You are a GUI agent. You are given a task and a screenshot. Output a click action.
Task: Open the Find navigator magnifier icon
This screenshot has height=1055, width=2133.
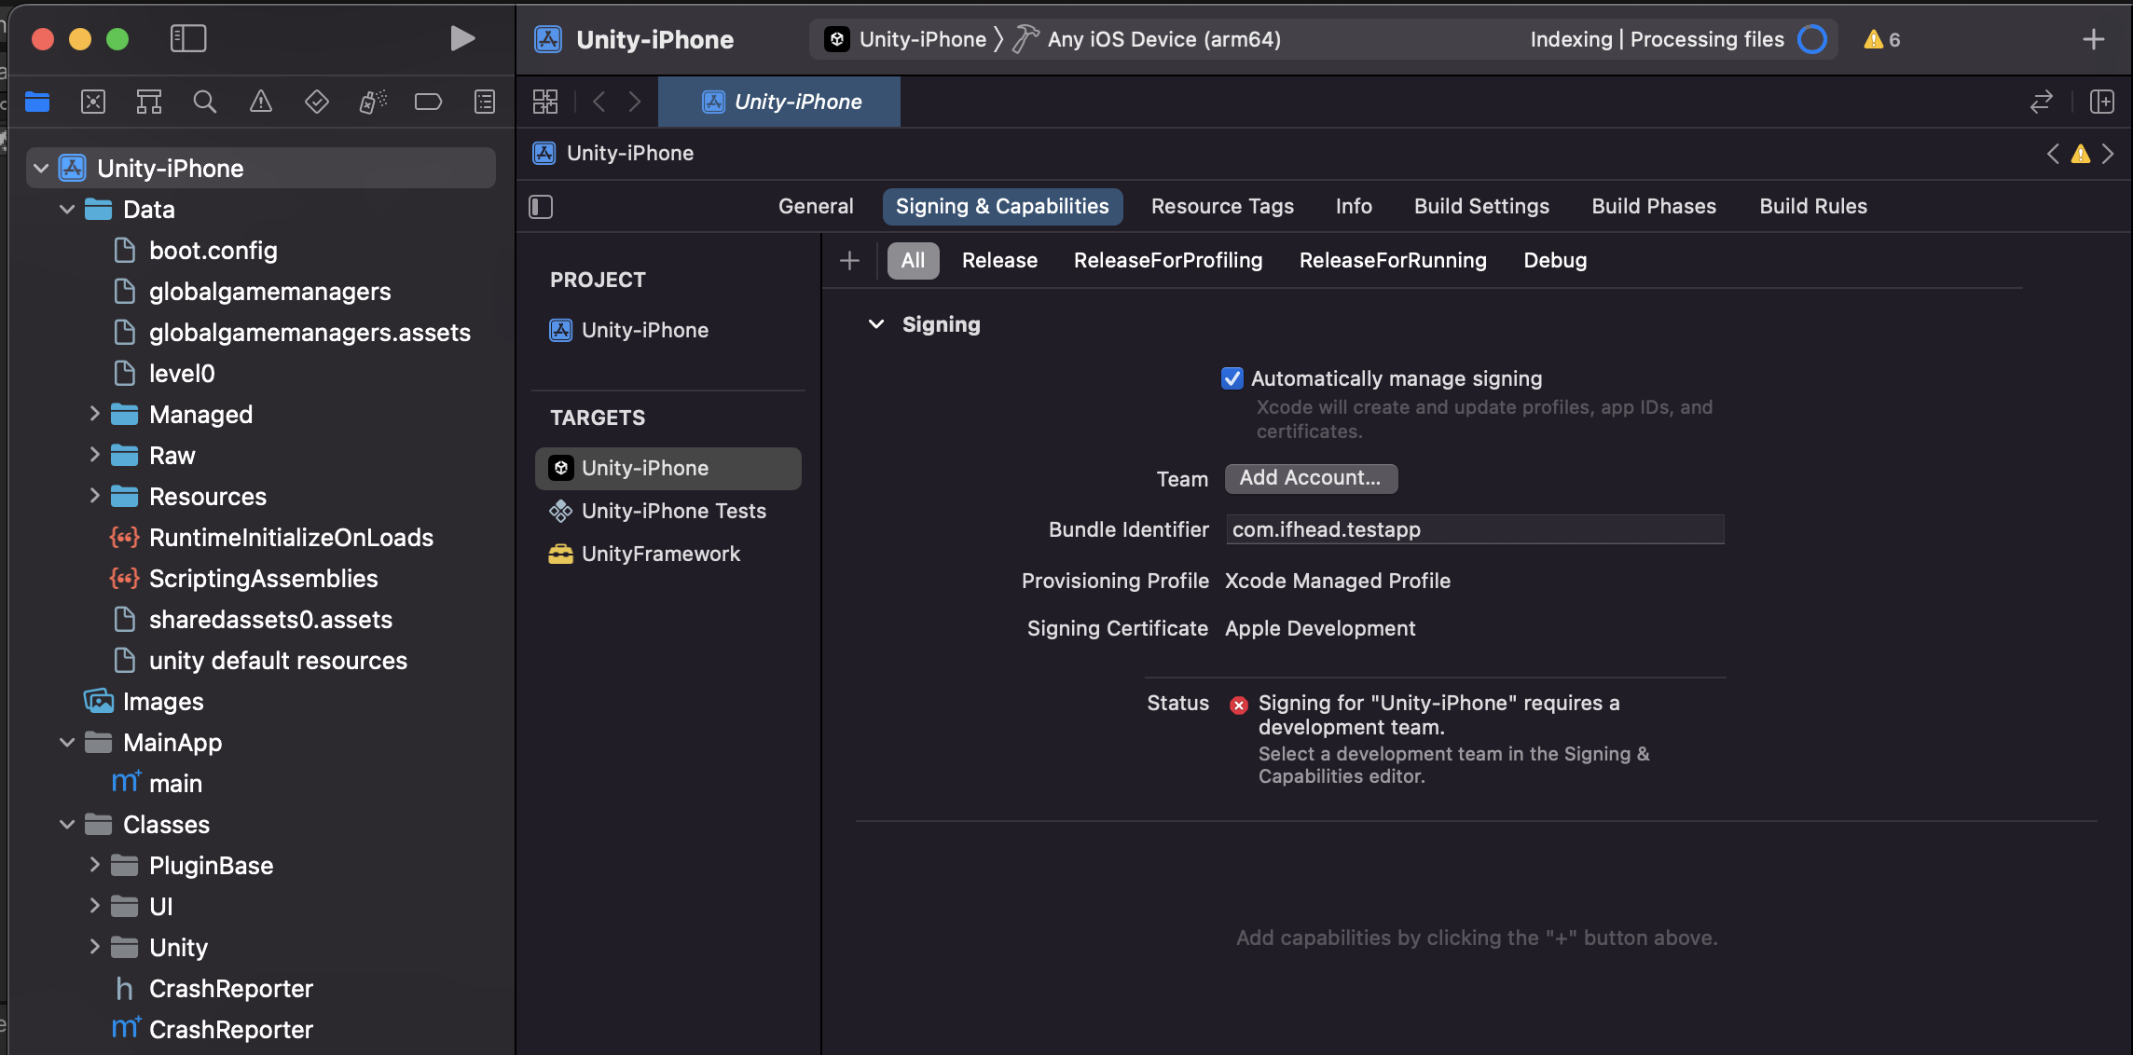[x=204, y=102]
